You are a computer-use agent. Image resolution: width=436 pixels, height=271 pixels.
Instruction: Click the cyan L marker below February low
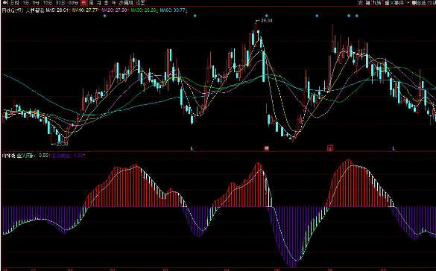click(x=192, y=149)
